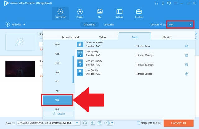This screenshot has width=199, height=129.
Task: Choose M4B in the format list
Action: point(57,109)
